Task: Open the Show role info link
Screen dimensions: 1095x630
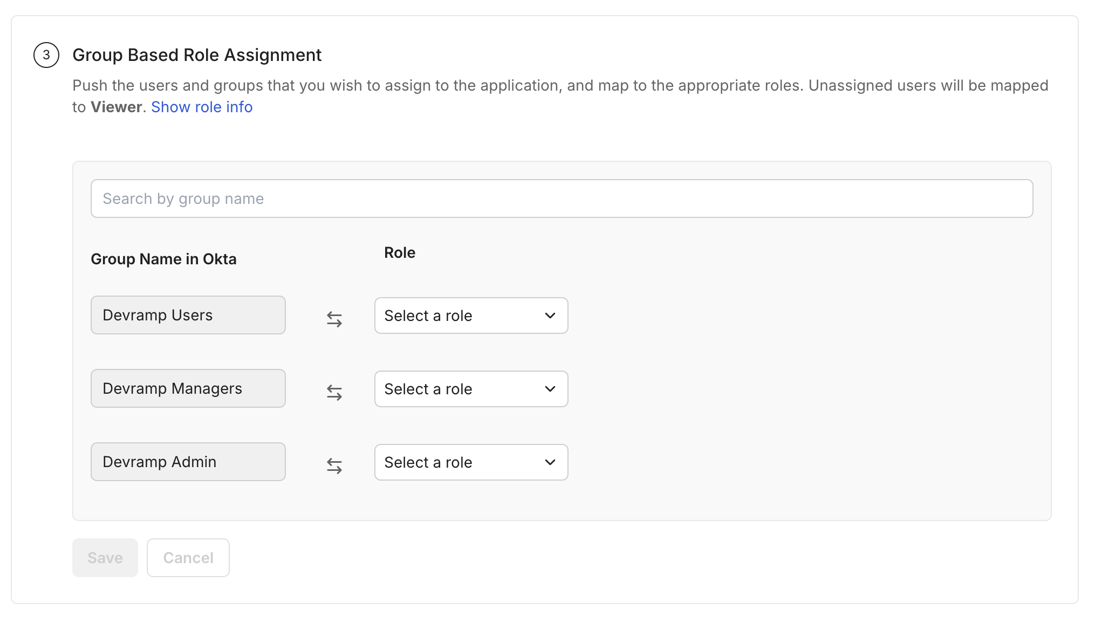Action: tap(202, 107)
